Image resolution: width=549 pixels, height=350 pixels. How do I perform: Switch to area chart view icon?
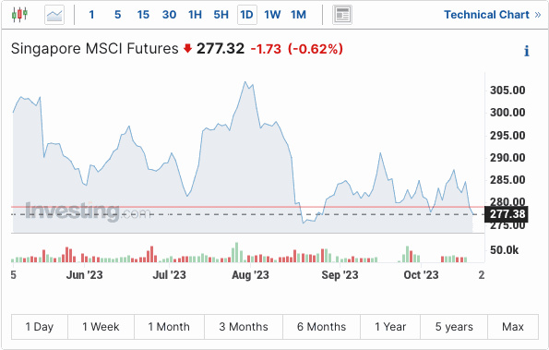(x=54, y=15)
